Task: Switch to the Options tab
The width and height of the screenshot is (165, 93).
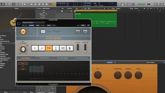Action: tap(44, 58)
